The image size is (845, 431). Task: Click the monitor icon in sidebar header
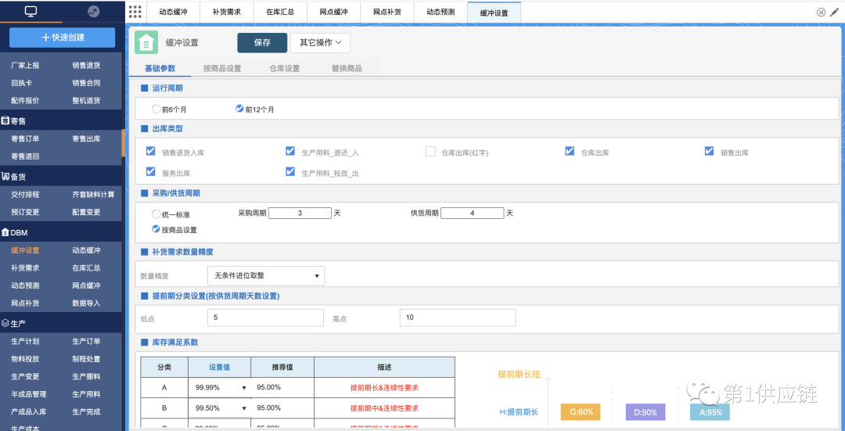[x=31, y=12]
